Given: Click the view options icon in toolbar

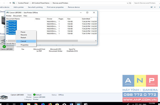Looking at the screenshot, I should [x=152, y=7].
